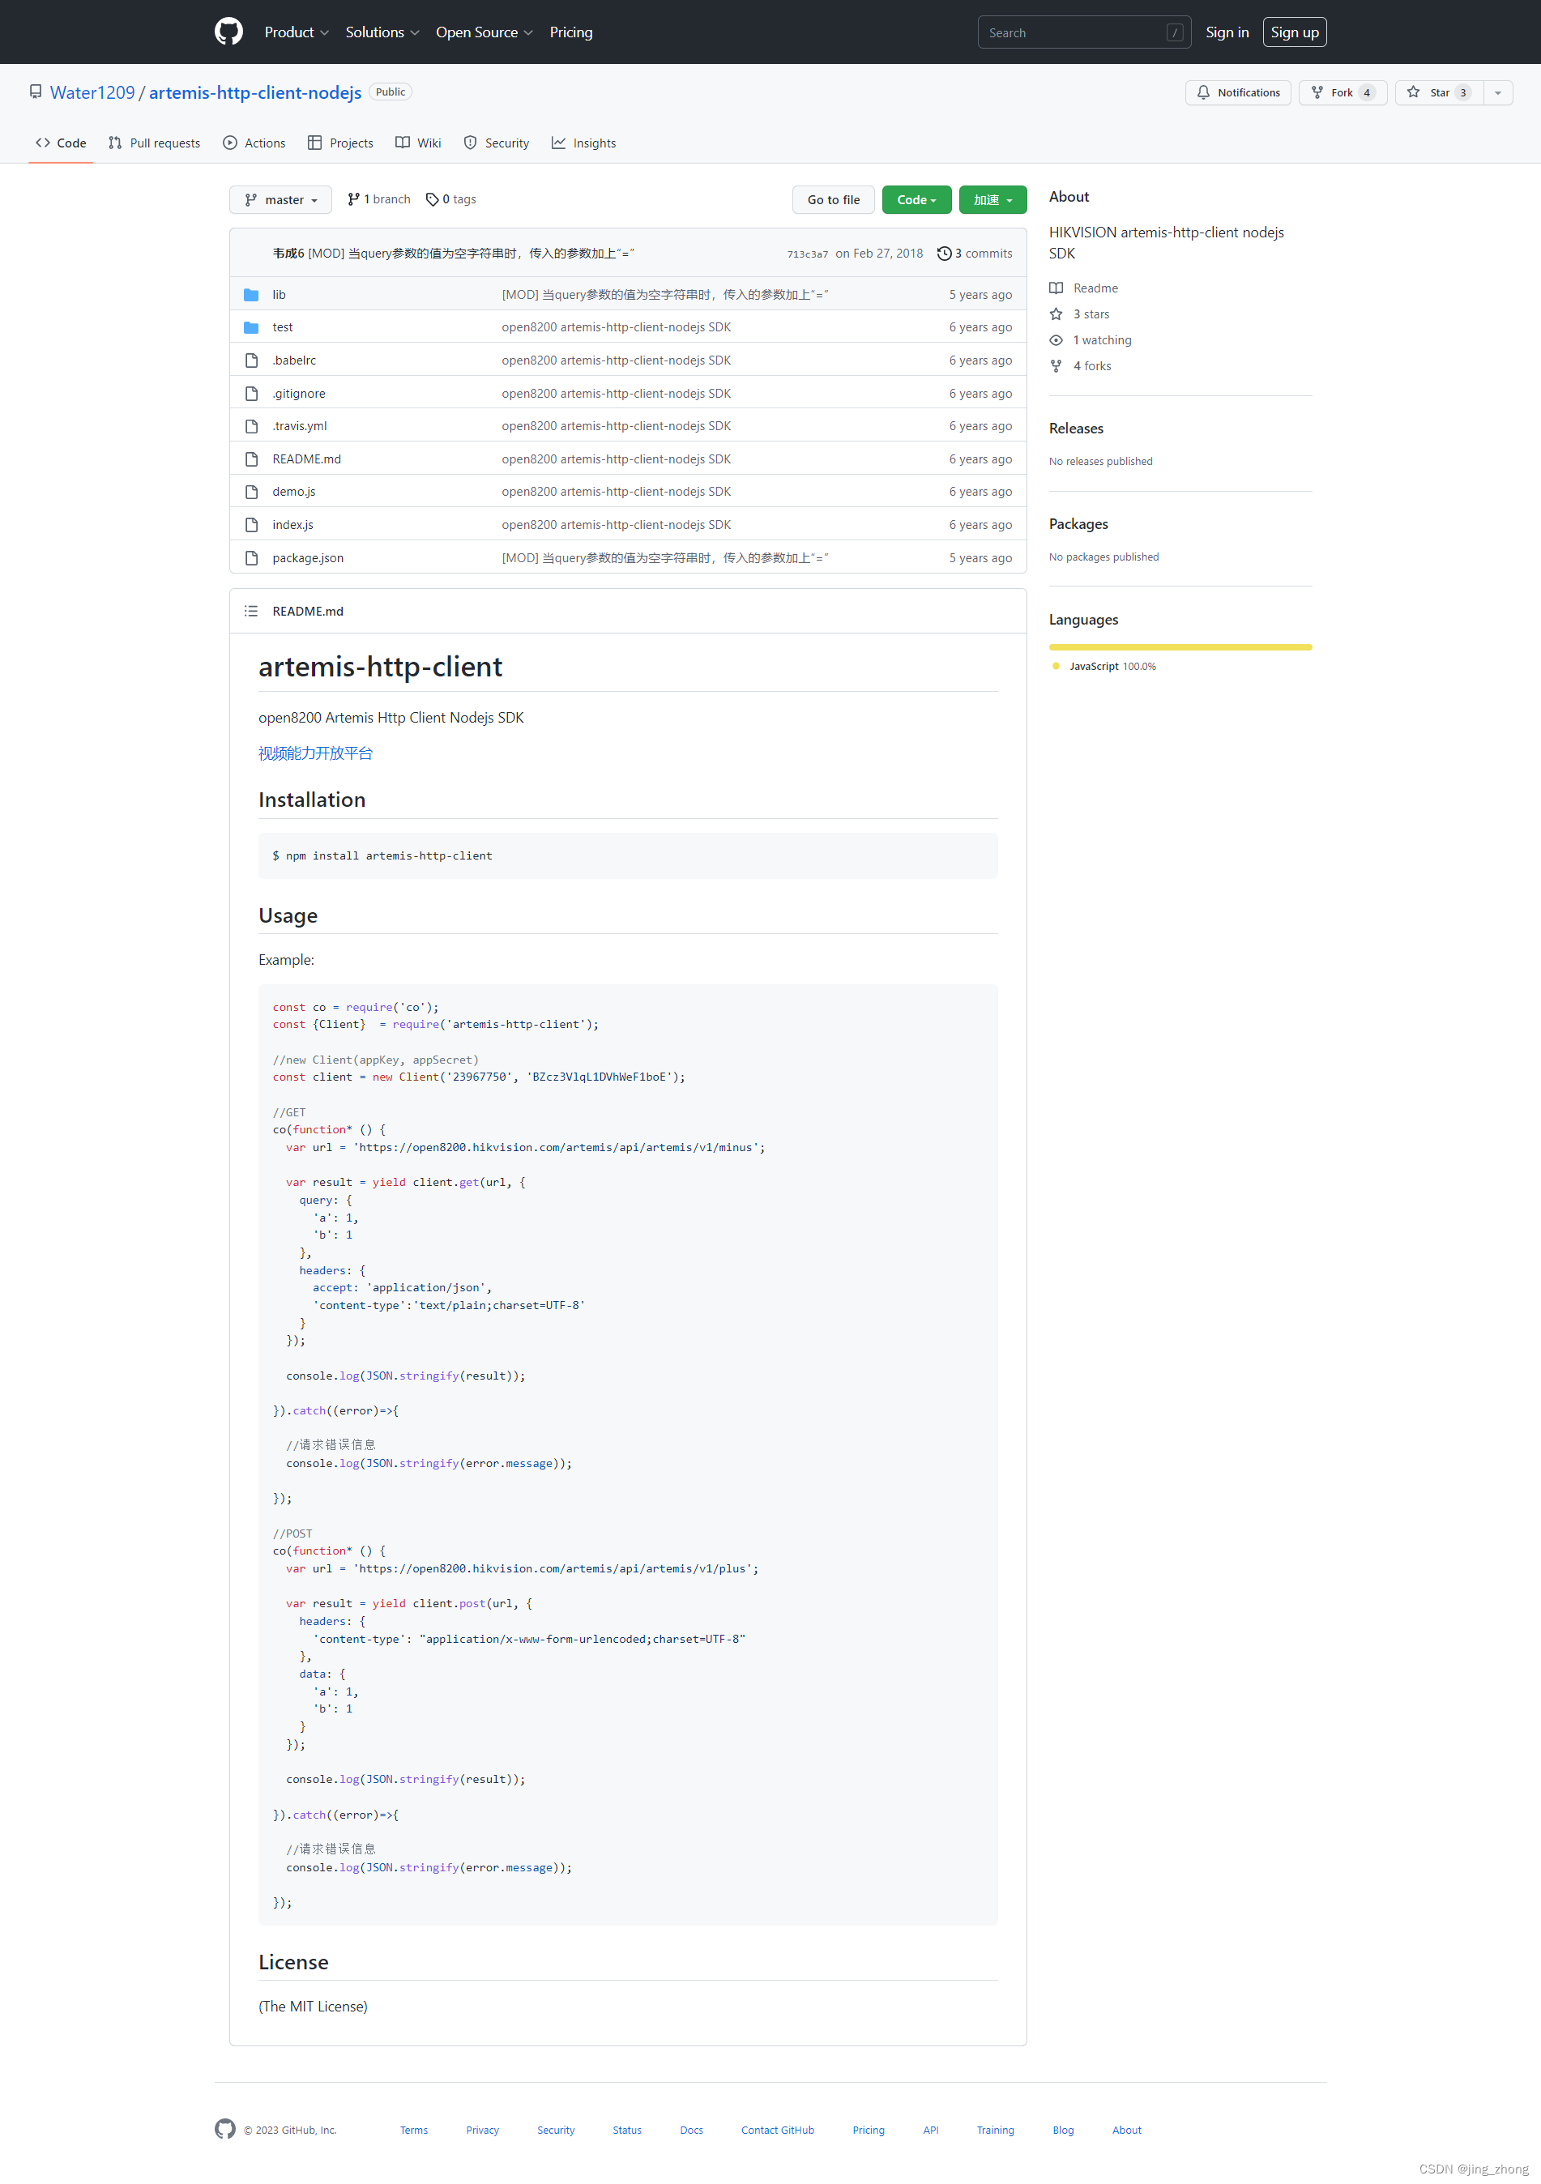Open the green Code dropdown
The height and width of the screenshot is (2184, 1541).
point(916,200)
